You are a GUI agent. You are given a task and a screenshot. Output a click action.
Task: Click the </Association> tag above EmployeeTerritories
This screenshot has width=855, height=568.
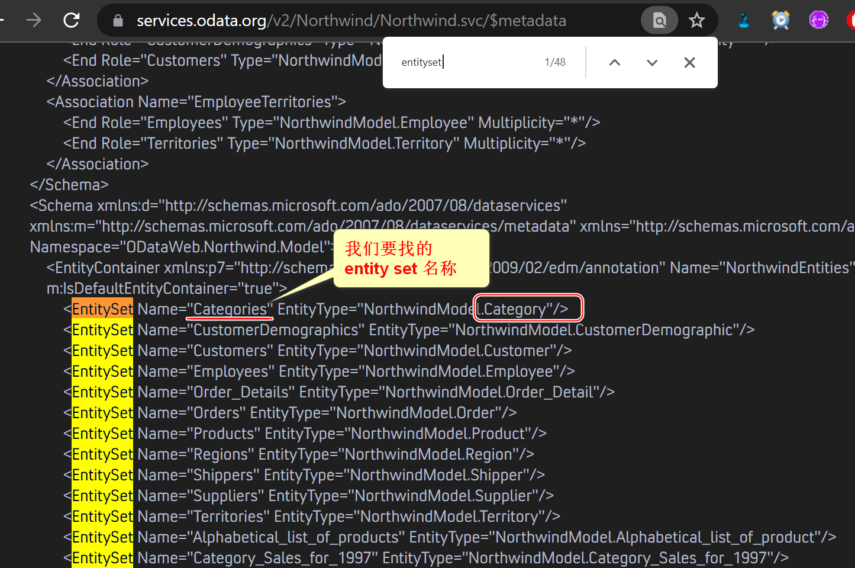pos(98,81)
